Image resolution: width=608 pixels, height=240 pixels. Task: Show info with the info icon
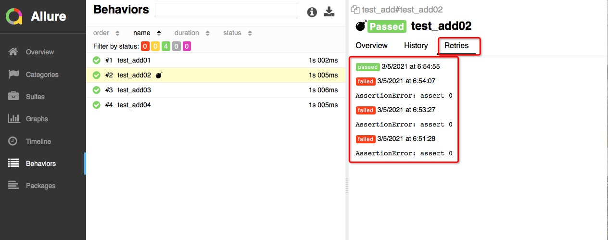(x=312, y=12)
